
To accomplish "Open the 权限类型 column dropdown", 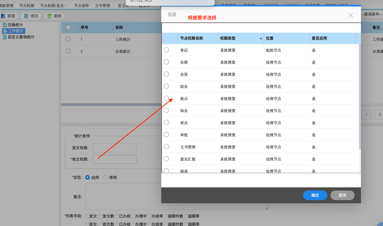I will [260, 39].
